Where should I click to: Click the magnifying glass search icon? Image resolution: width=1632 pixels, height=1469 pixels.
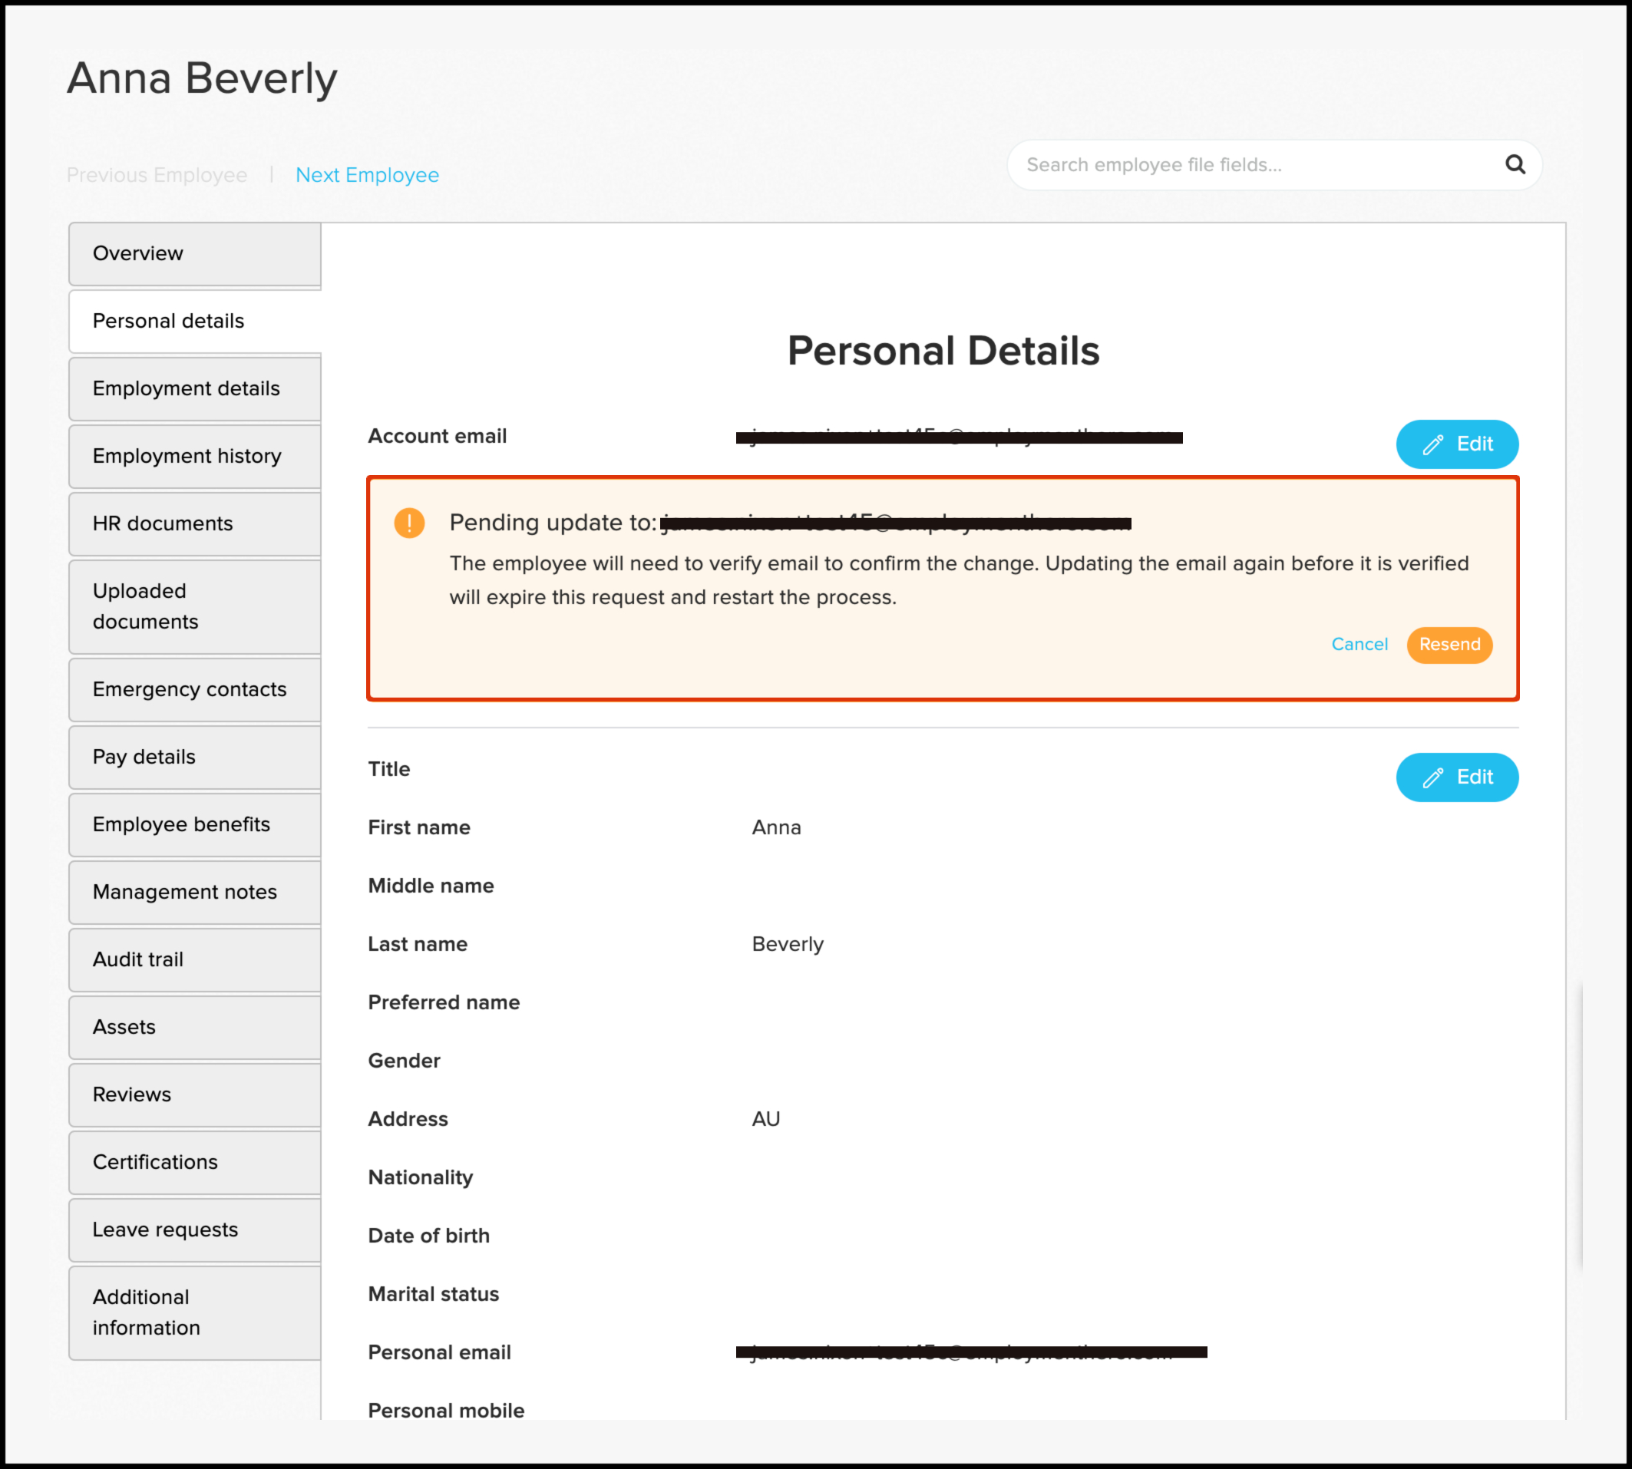coord(1515,165)
